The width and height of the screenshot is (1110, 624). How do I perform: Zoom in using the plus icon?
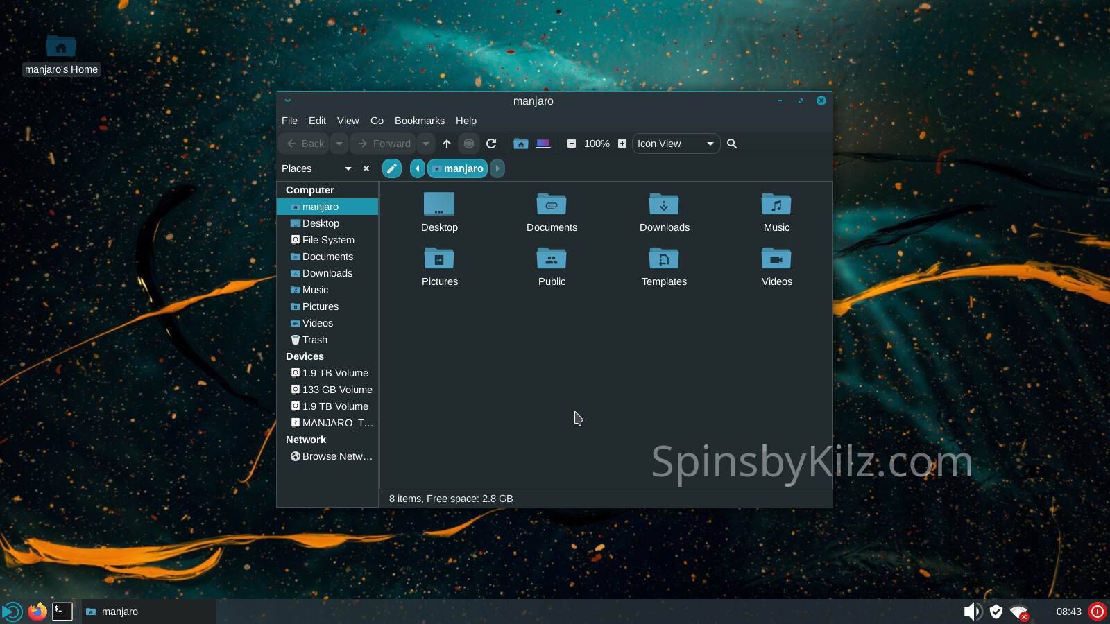622,144
